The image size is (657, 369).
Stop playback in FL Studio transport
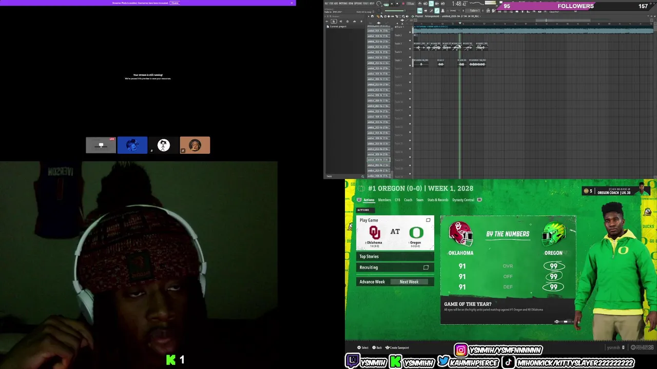(x=397, y=4)
